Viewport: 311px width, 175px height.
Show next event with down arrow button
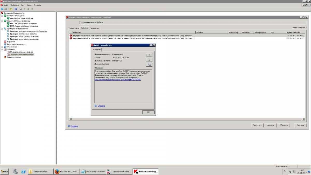(x=149, y=60)
